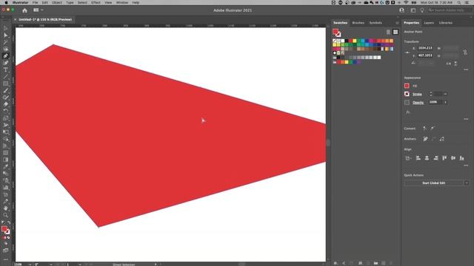Open the File menu

tap(35, 2)
